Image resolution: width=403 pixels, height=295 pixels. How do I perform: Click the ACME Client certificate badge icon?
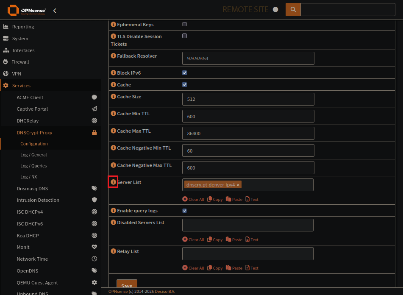tap(94, 97)
